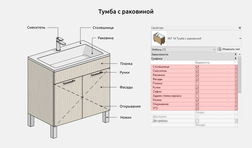
Task: Uncheck the Раковина visibility checkbox
Action: pyautogui.click(x=197, y=75)
